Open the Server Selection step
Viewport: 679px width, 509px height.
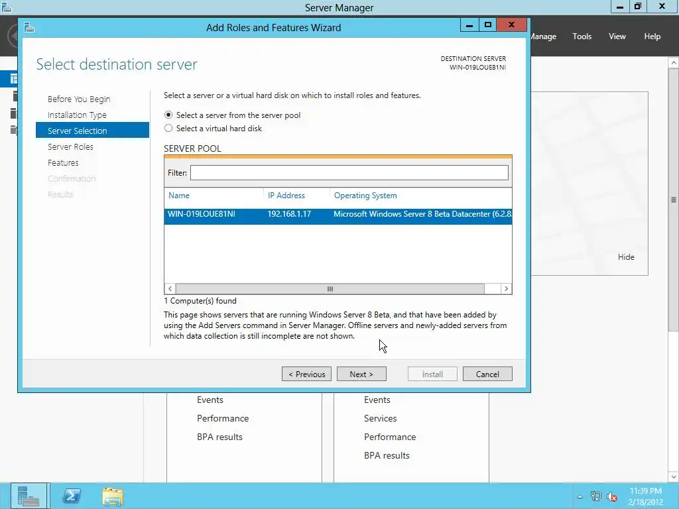click(92, 131)
